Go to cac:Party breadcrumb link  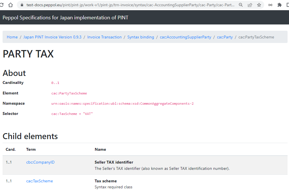click(x=225, y=37)
